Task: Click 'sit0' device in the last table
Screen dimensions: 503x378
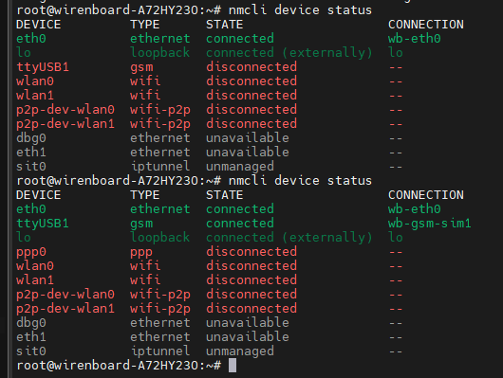Action: click(31, 351)
